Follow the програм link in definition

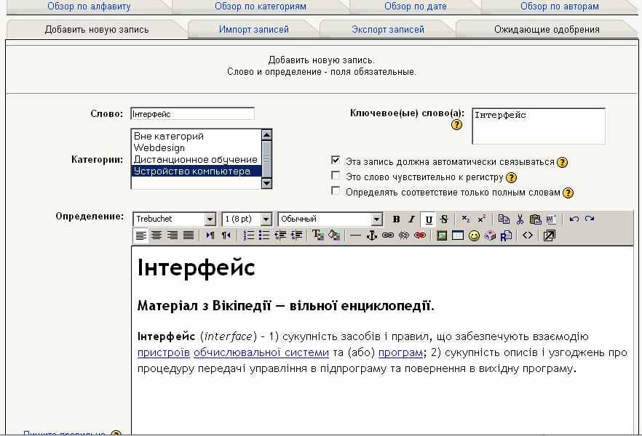pyautogui.click(x=400, y=352)
